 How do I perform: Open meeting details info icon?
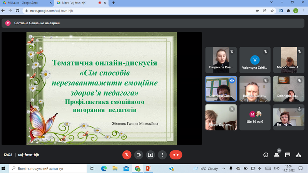(266, 155)
